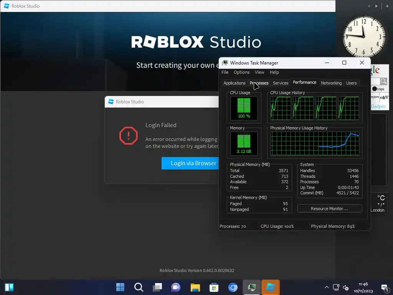The height and width of the screenshot is (295, 393).
Task: Maximize the Windows Task Manager window
Action: 344,63
